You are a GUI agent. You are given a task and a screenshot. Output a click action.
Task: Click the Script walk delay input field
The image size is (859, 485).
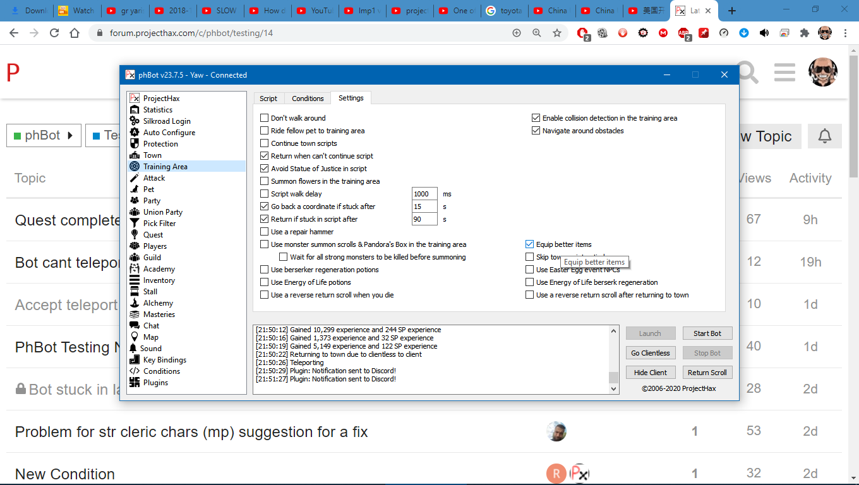click(424, 194)
